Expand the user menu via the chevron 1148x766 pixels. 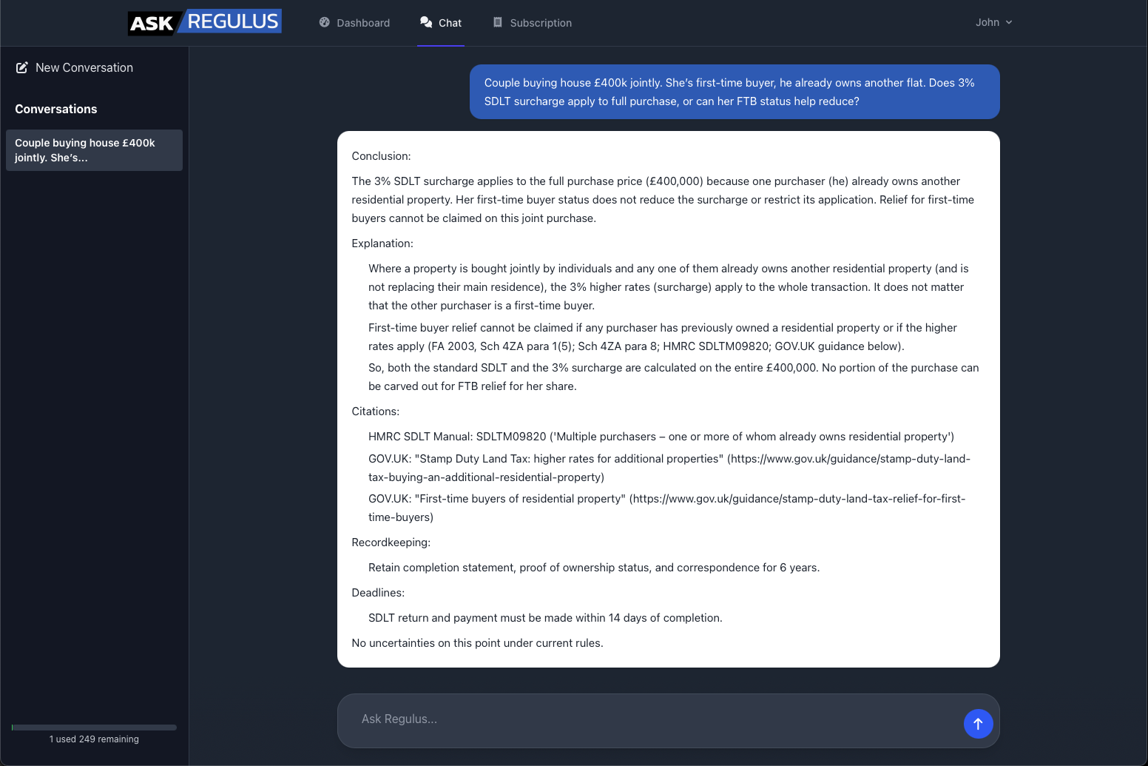click(1010, 22)
